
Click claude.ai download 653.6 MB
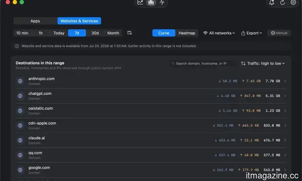pyautogui.click(x=225, y=140)
